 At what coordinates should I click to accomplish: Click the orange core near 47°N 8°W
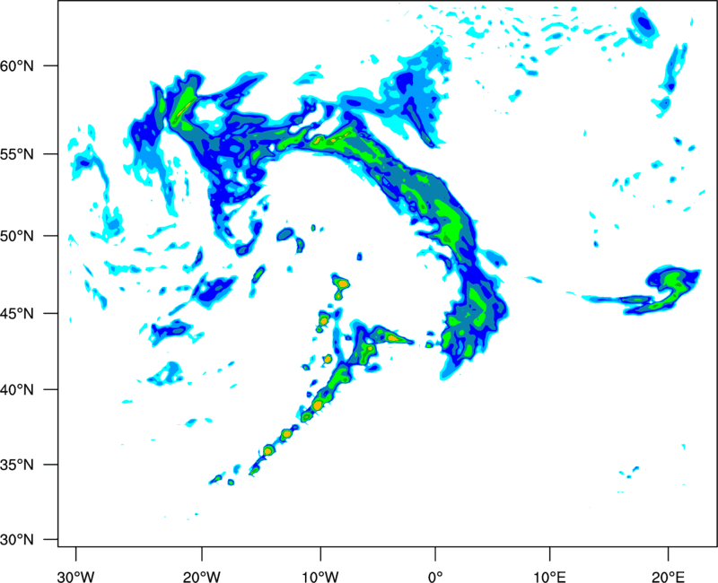pos(343,283)
